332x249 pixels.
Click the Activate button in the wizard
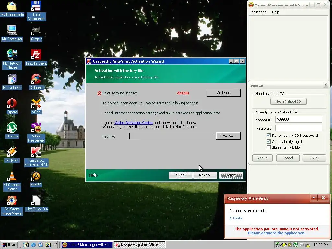pos(224,93)
